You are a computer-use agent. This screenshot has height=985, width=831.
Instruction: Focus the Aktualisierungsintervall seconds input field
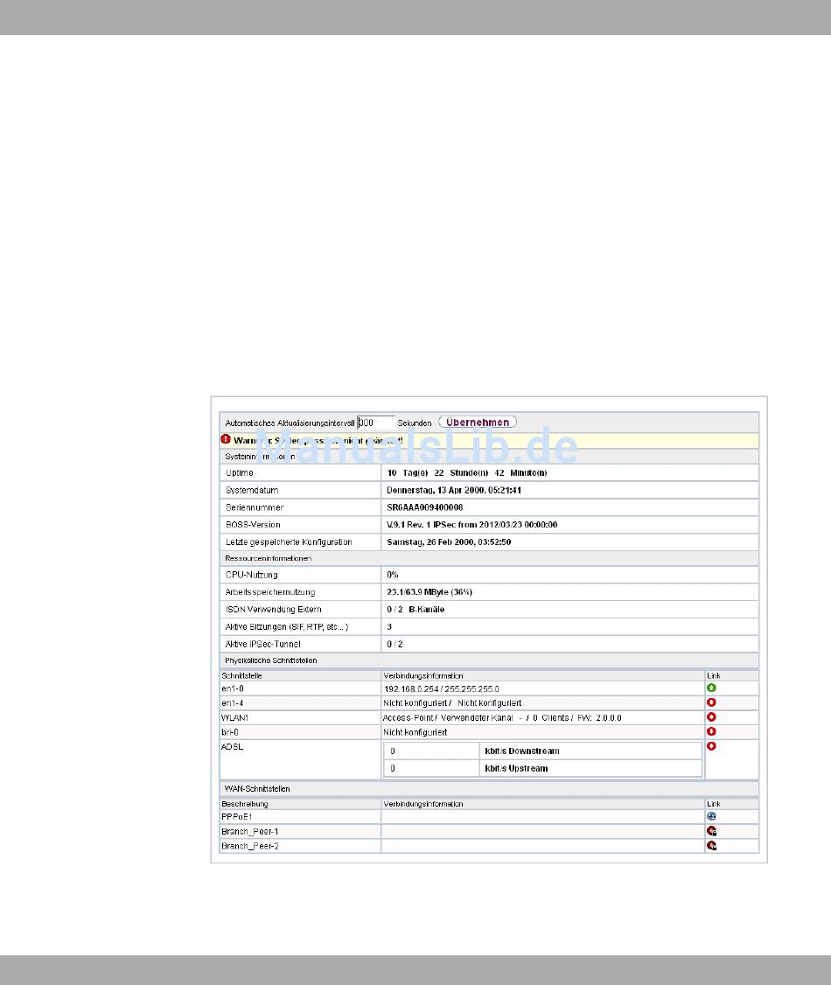377,423
